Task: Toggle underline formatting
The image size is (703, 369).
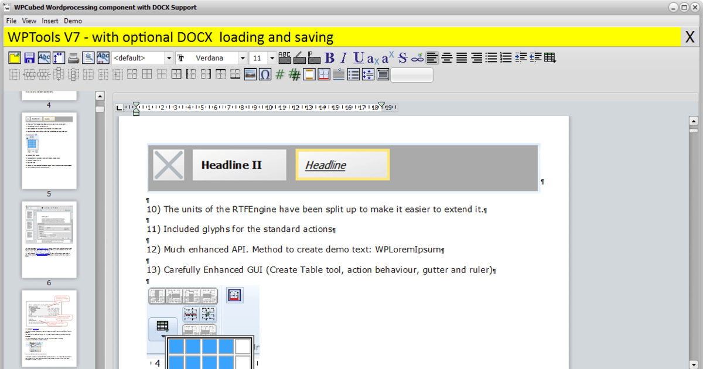Action: tap(358, 57)
